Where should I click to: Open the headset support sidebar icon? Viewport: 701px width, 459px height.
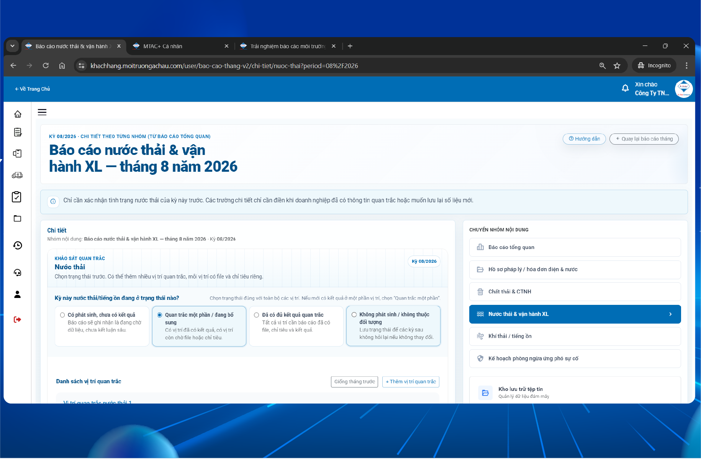(x=18, y=272)
